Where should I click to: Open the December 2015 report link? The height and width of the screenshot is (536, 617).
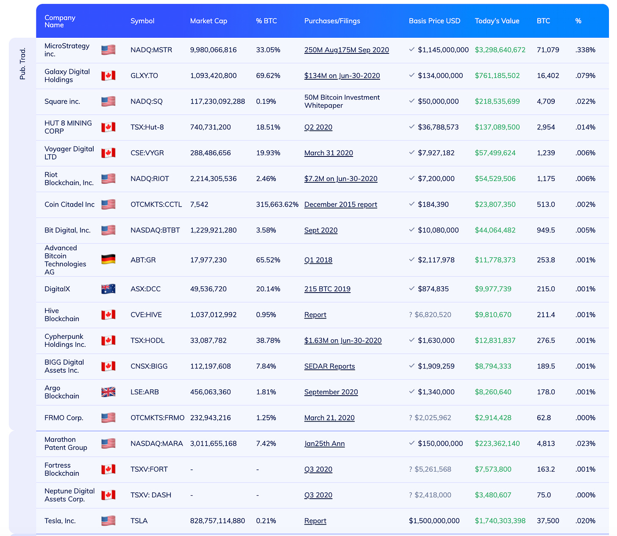(x=341, y=205)
